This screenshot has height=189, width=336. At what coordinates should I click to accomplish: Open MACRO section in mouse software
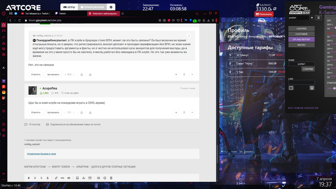301,45
